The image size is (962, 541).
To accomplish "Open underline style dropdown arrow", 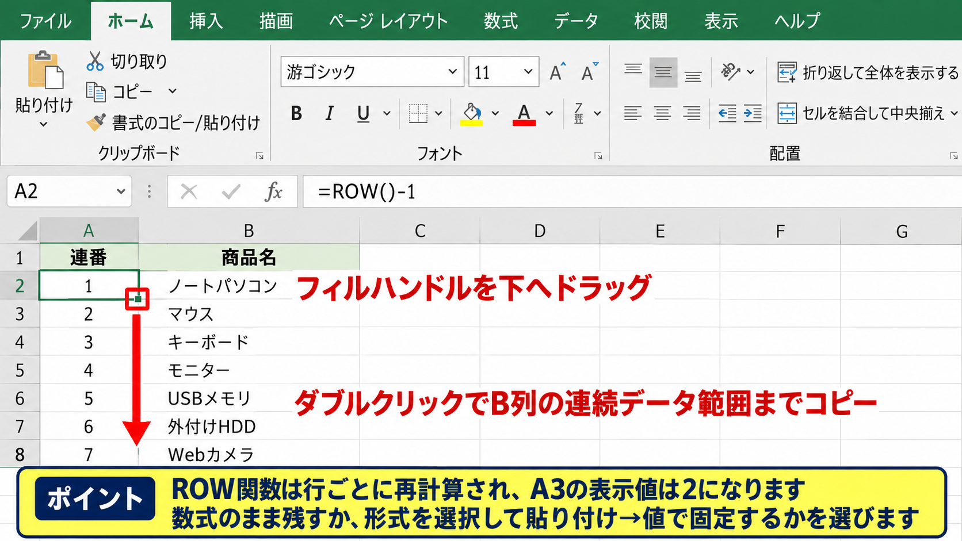I will (387, 114).
